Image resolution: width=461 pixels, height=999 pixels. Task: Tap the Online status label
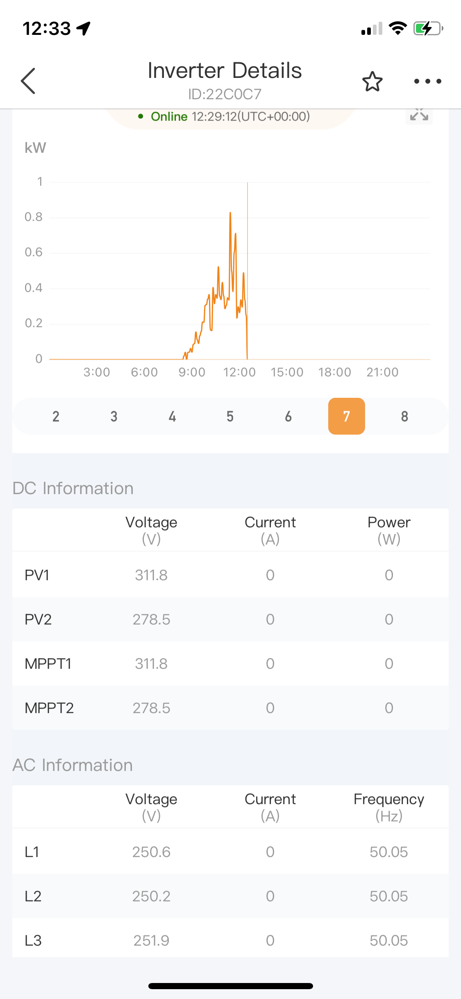click(x=169, y=116)
